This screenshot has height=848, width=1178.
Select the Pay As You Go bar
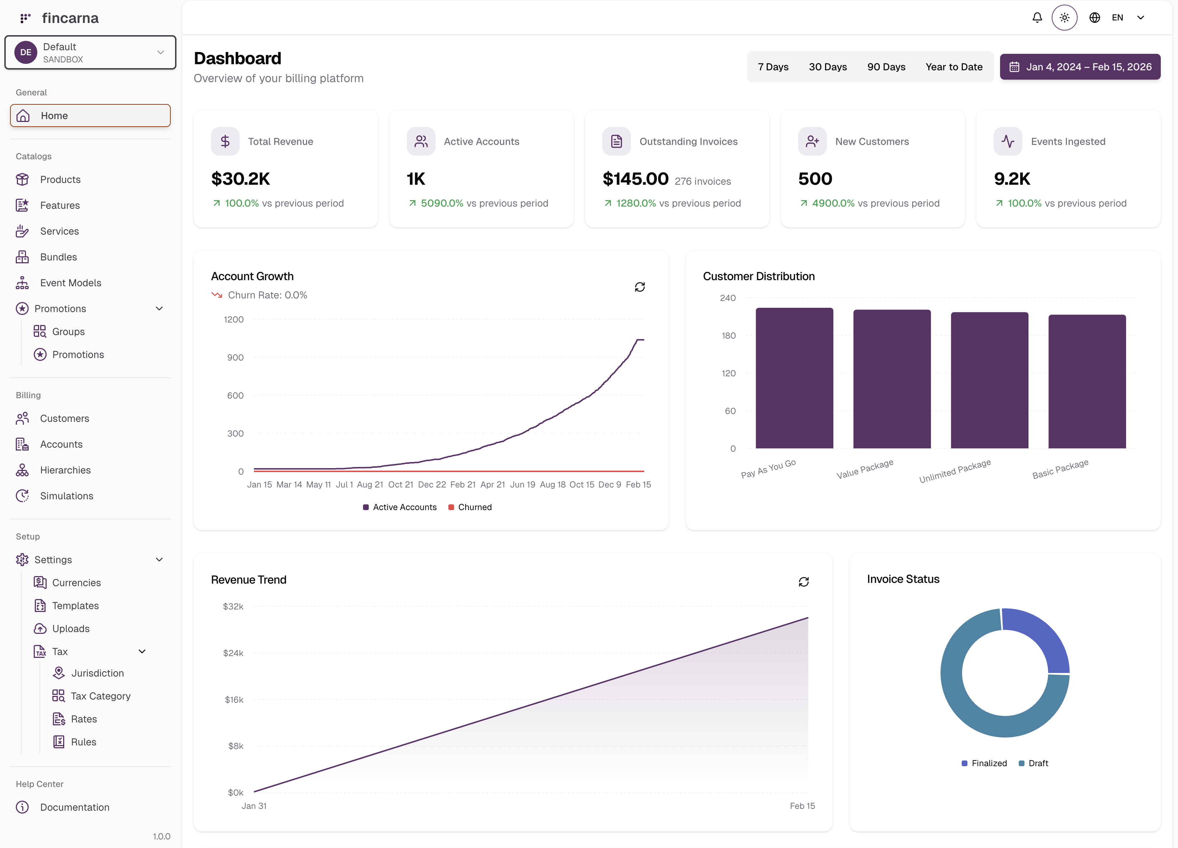coord(794,378)
